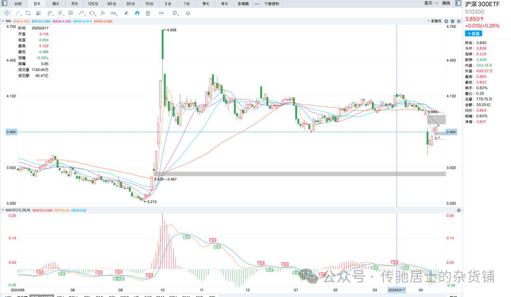Open drawing settings gear in toolbar
511x297 pixels.
pyautogui.click(x=175, y=13)
